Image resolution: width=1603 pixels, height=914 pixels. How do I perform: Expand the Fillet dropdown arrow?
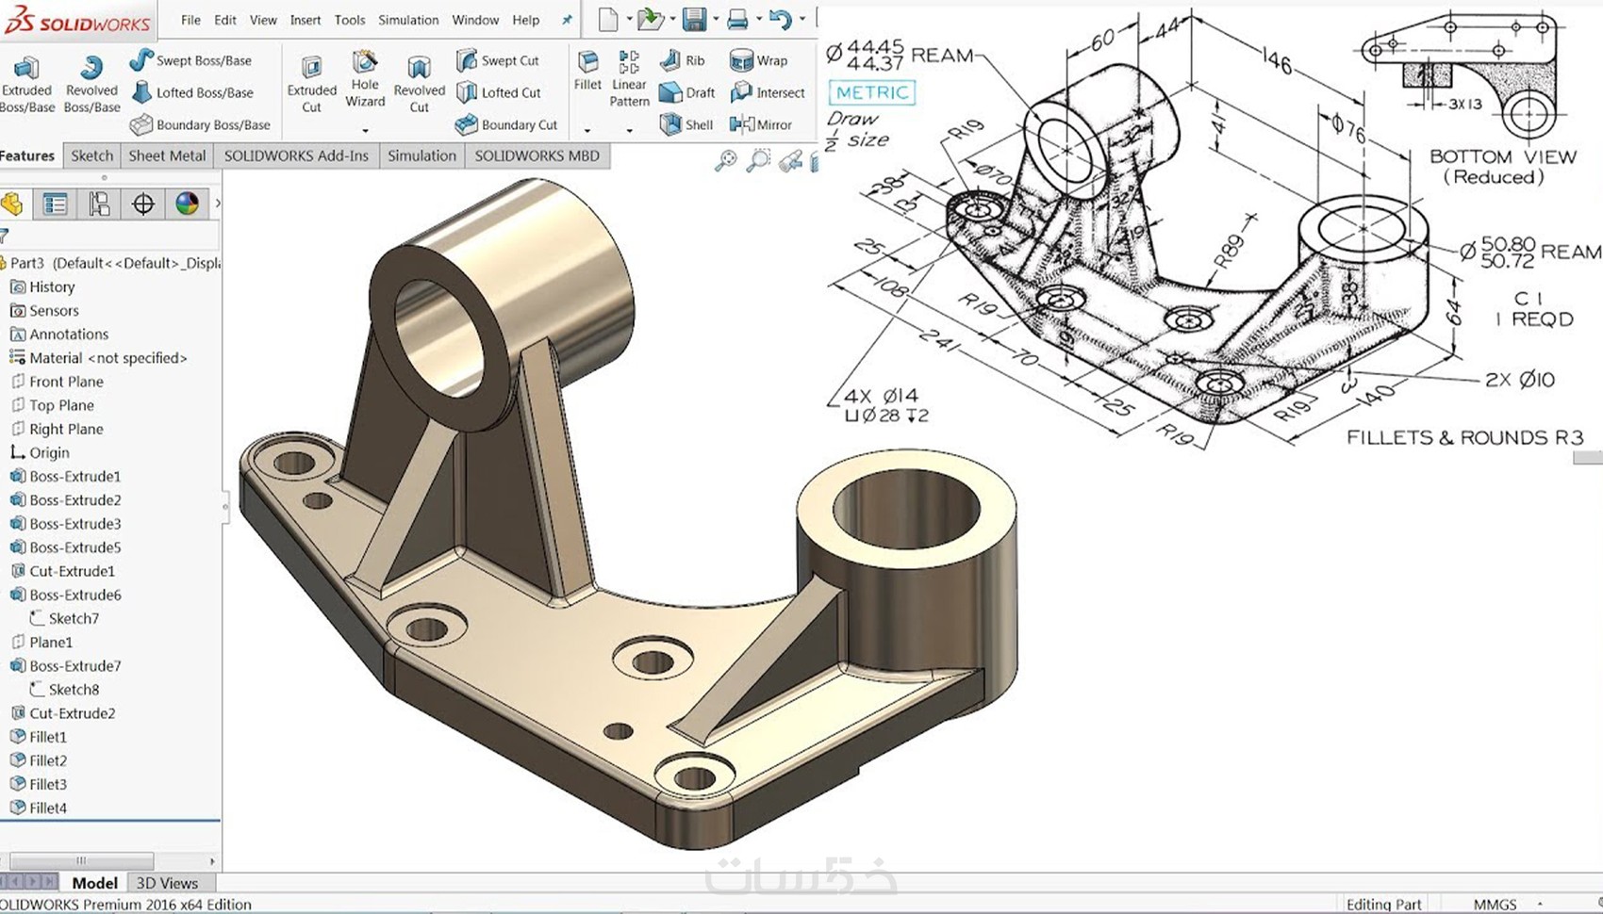(x=587, y=130)
